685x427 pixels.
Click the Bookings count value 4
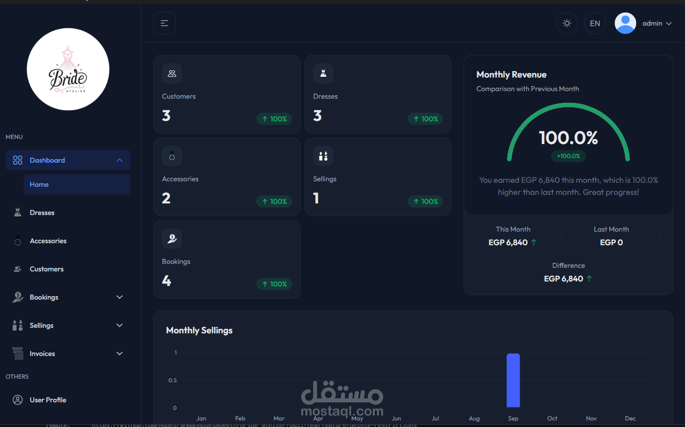tap(166, 281)
